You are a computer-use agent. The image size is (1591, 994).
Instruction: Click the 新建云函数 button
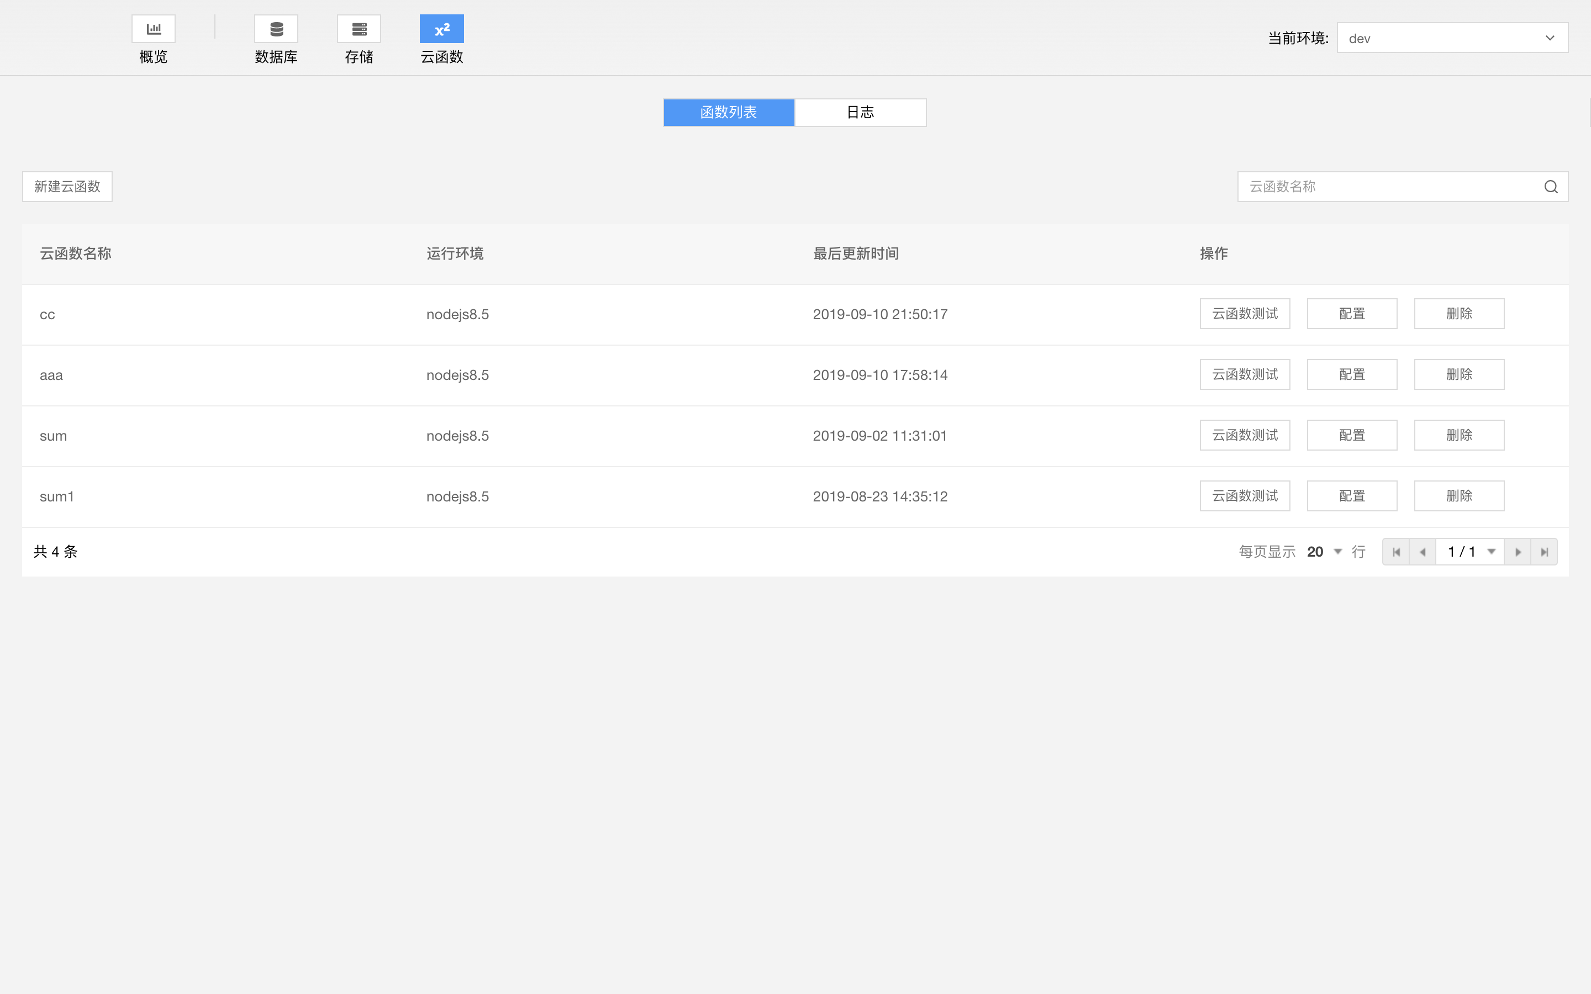point(67,187)
